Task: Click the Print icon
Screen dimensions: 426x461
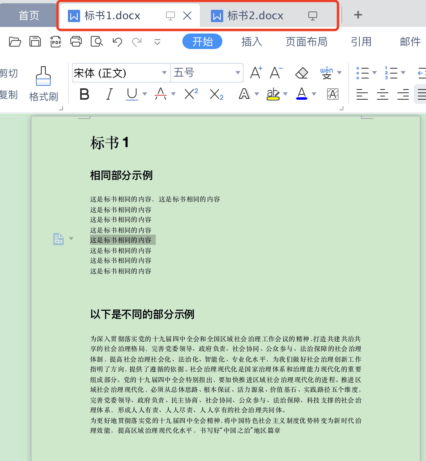Action: coord(76,41)
